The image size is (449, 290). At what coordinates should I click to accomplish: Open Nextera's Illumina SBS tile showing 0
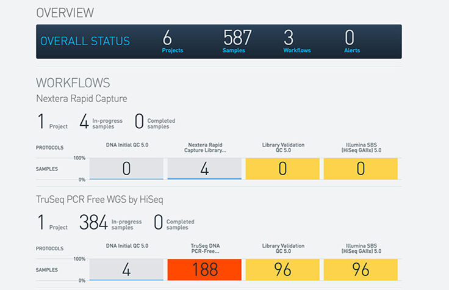[x=361, y=169]
